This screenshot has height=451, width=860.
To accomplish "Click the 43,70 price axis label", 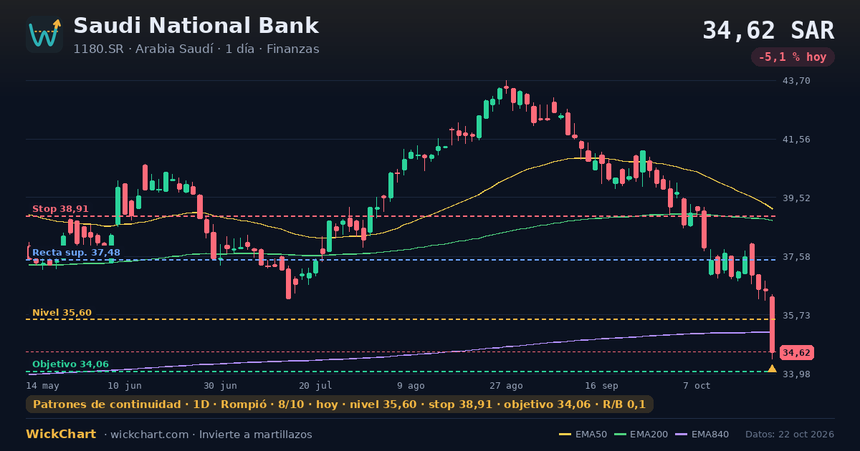I will click(x=795, y=81).
